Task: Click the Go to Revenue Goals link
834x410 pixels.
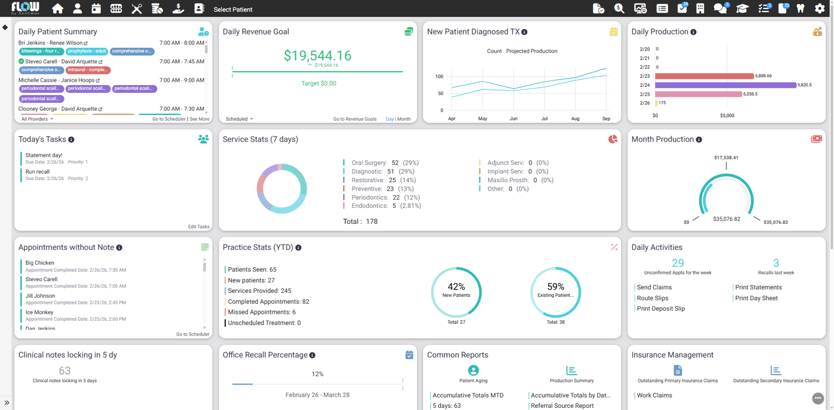Action: (x=355, y=119)
